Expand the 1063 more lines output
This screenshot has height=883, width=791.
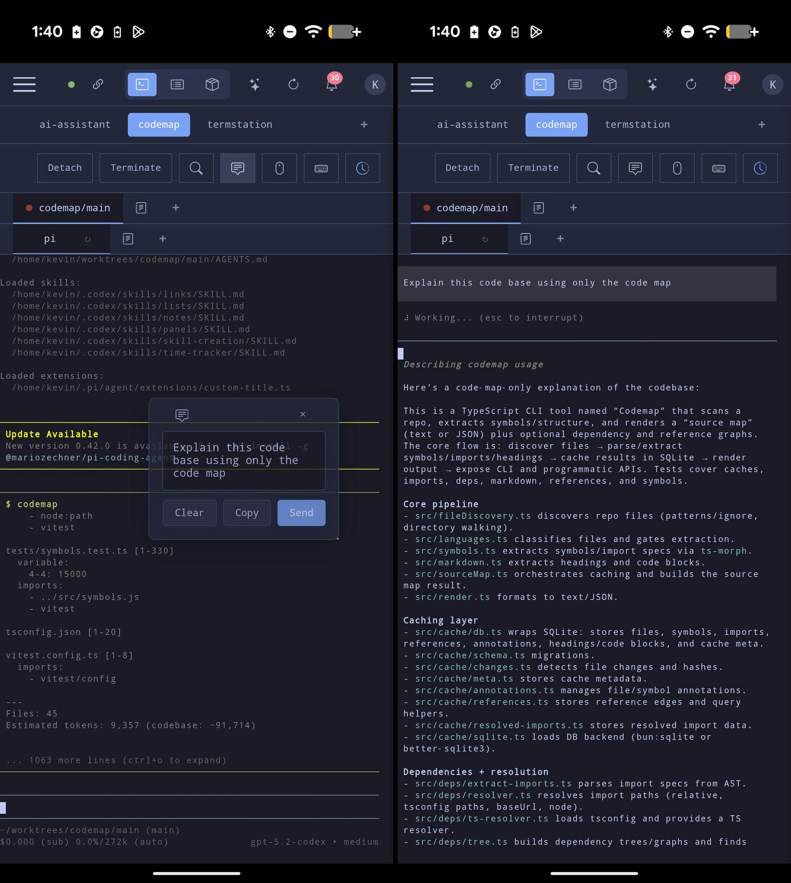coord(116,760)
